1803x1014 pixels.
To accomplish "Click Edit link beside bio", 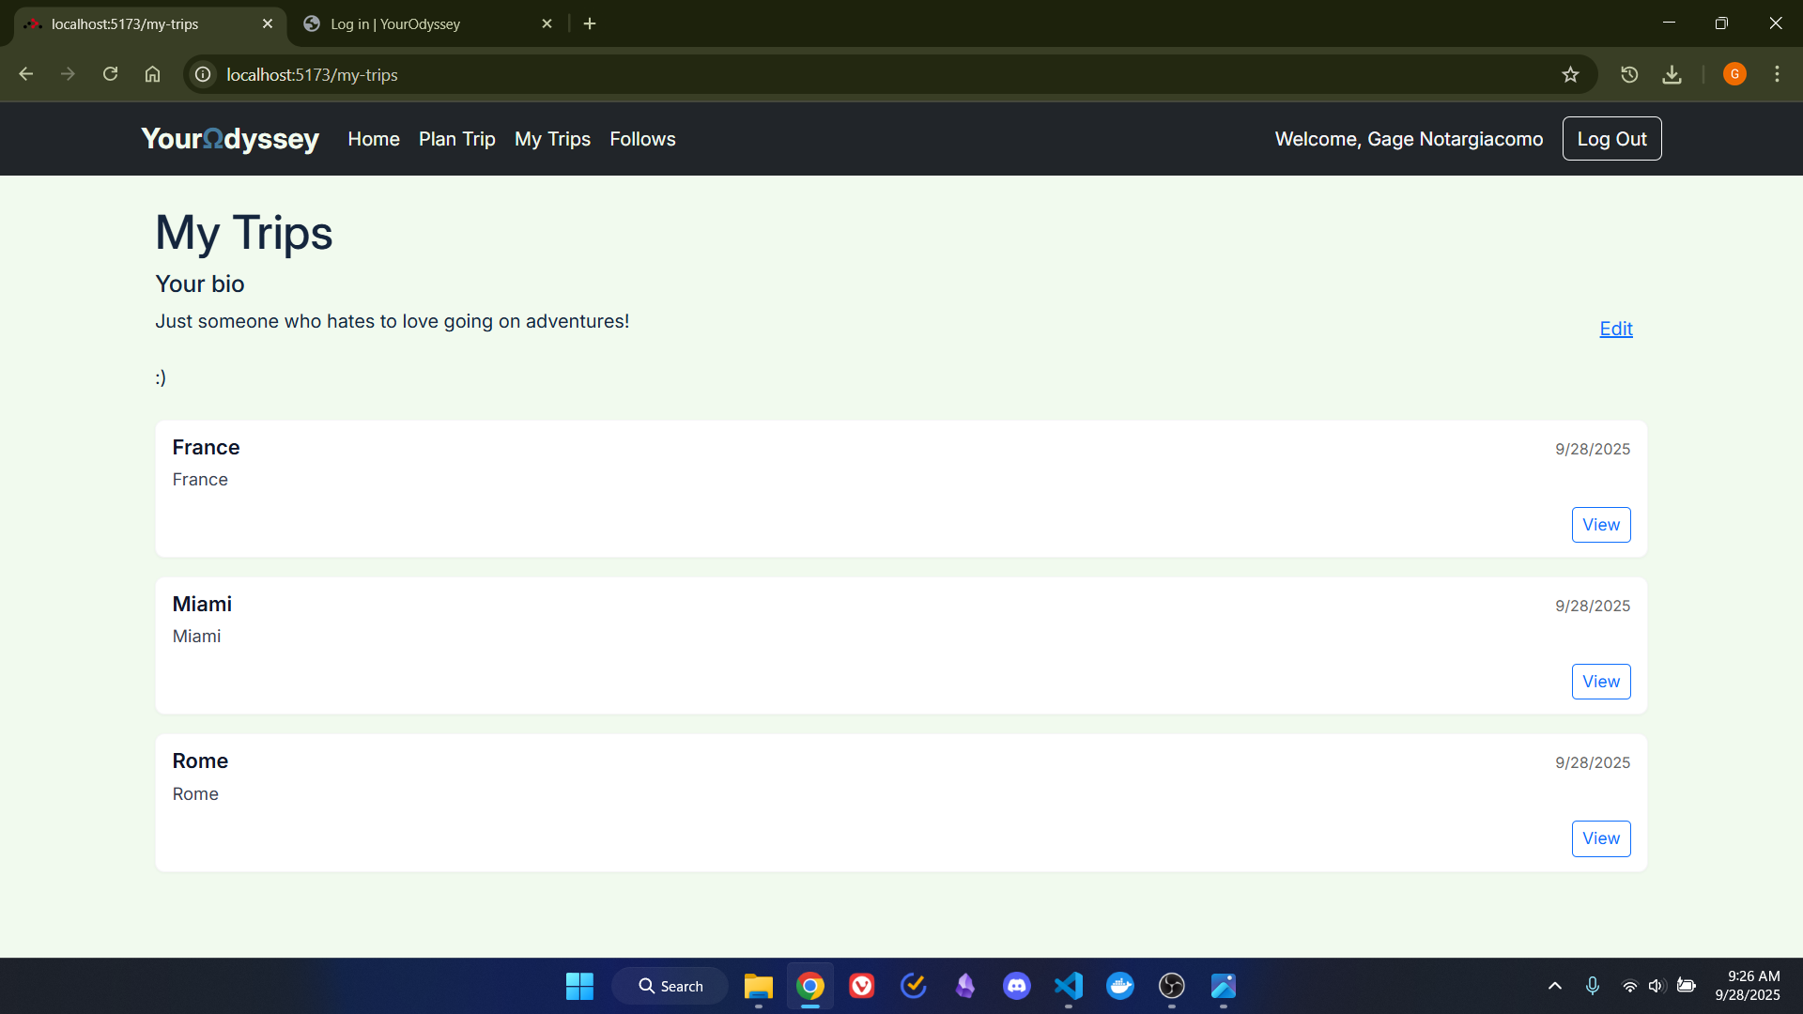I will point(1615,329).
